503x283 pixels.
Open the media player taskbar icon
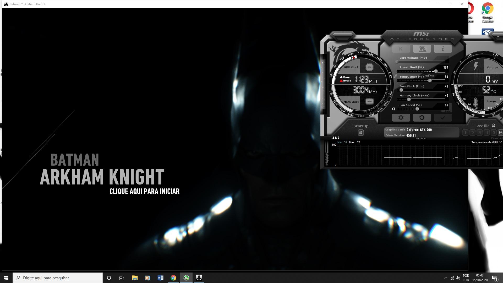tap(147, 278)
